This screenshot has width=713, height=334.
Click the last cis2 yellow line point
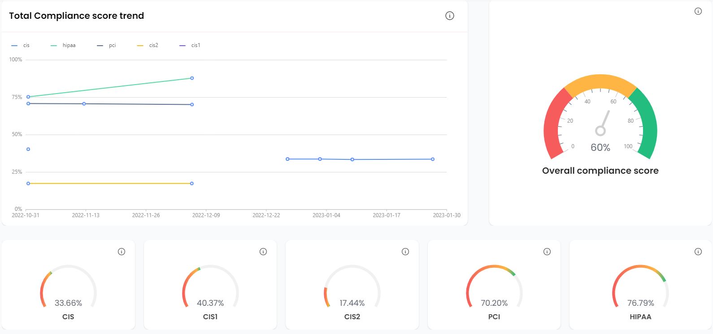pyautogui.click(x=192, y=184)
